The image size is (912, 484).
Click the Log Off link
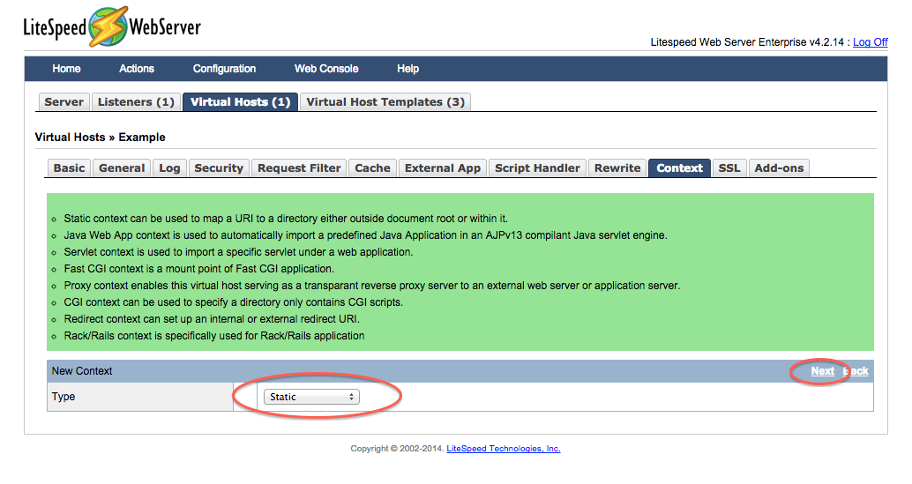point(871,41)
